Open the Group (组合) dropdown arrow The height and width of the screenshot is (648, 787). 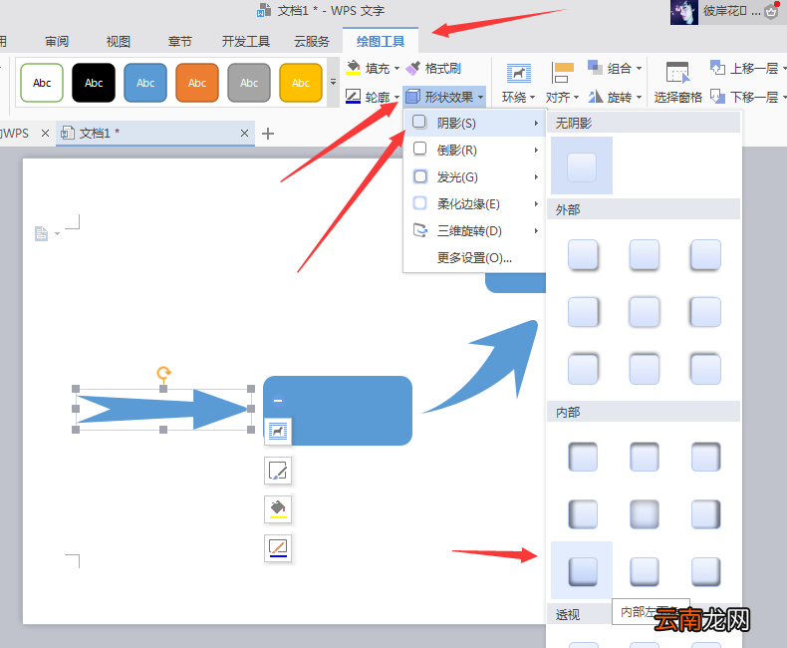[x=639, y=68]
